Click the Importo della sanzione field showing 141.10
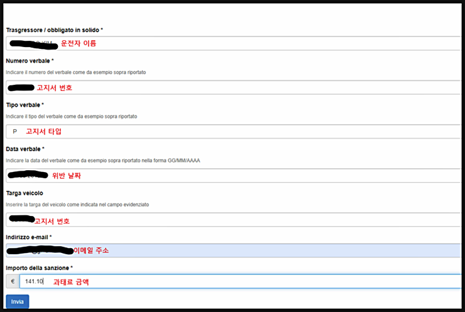This screenshot has width=465, height=312. pos(241,281)
